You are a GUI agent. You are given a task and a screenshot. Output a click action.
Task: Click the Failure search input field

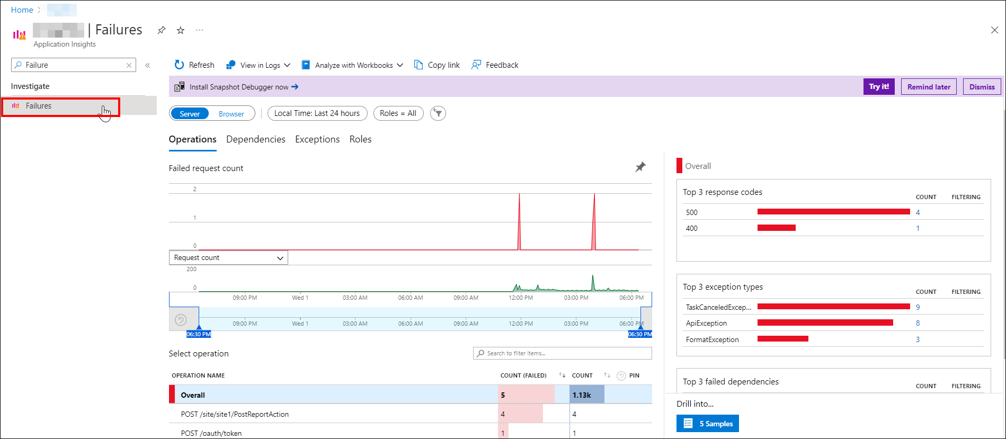click(74, 65)
